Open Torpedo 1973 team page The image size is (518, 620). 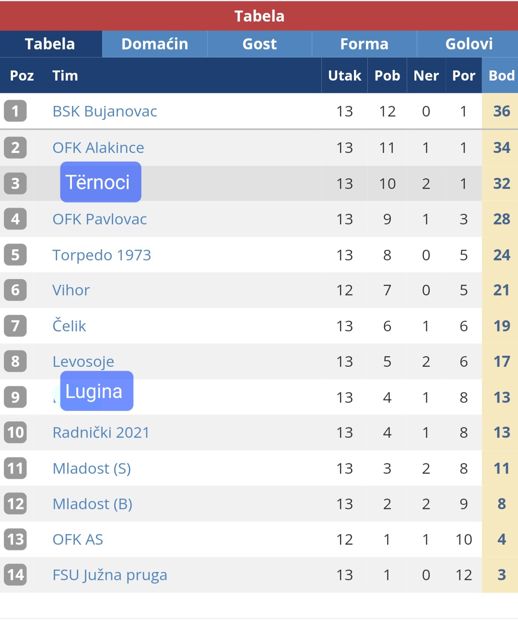coord(102,255)
